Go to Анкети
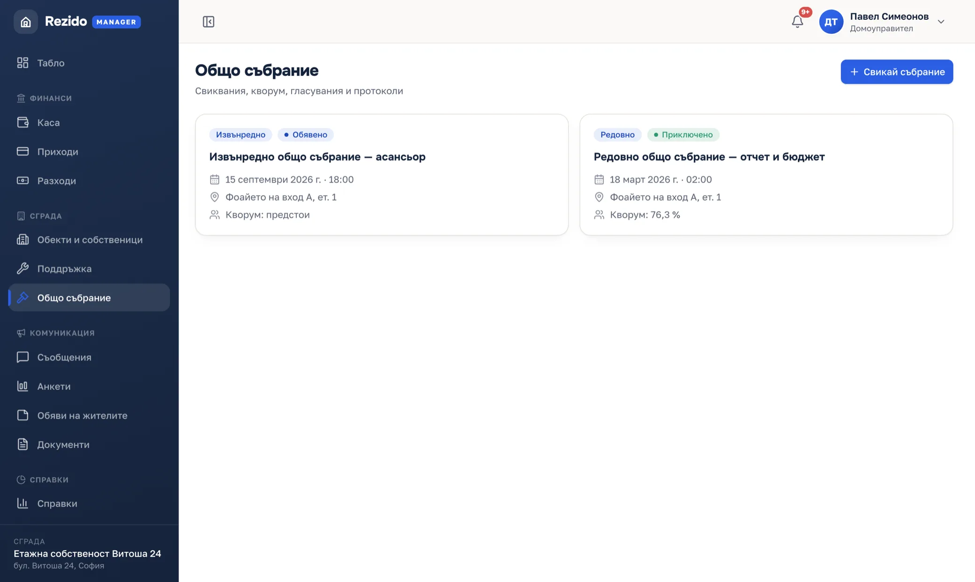Viewport: 975px width, 582px height. (89, 386)
